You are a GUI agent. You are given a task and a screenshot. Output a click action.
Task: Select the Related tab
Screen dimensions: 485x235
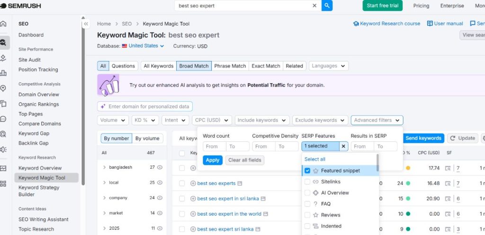pyautogui.click(x=295, y=66)
